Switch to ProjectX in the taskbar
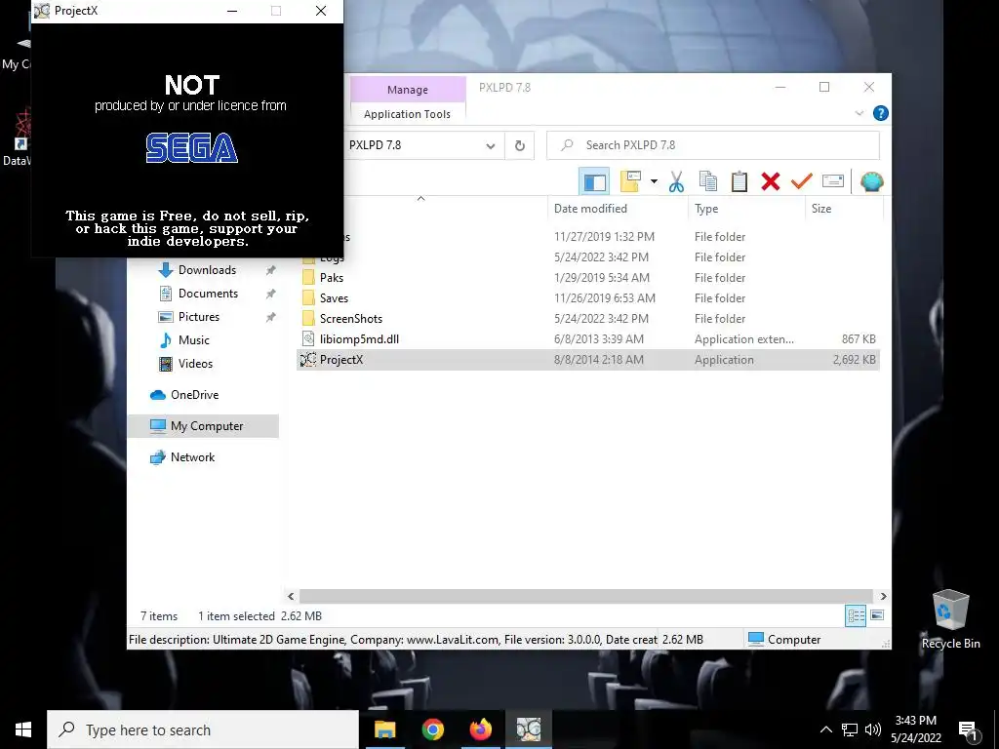 529,729
